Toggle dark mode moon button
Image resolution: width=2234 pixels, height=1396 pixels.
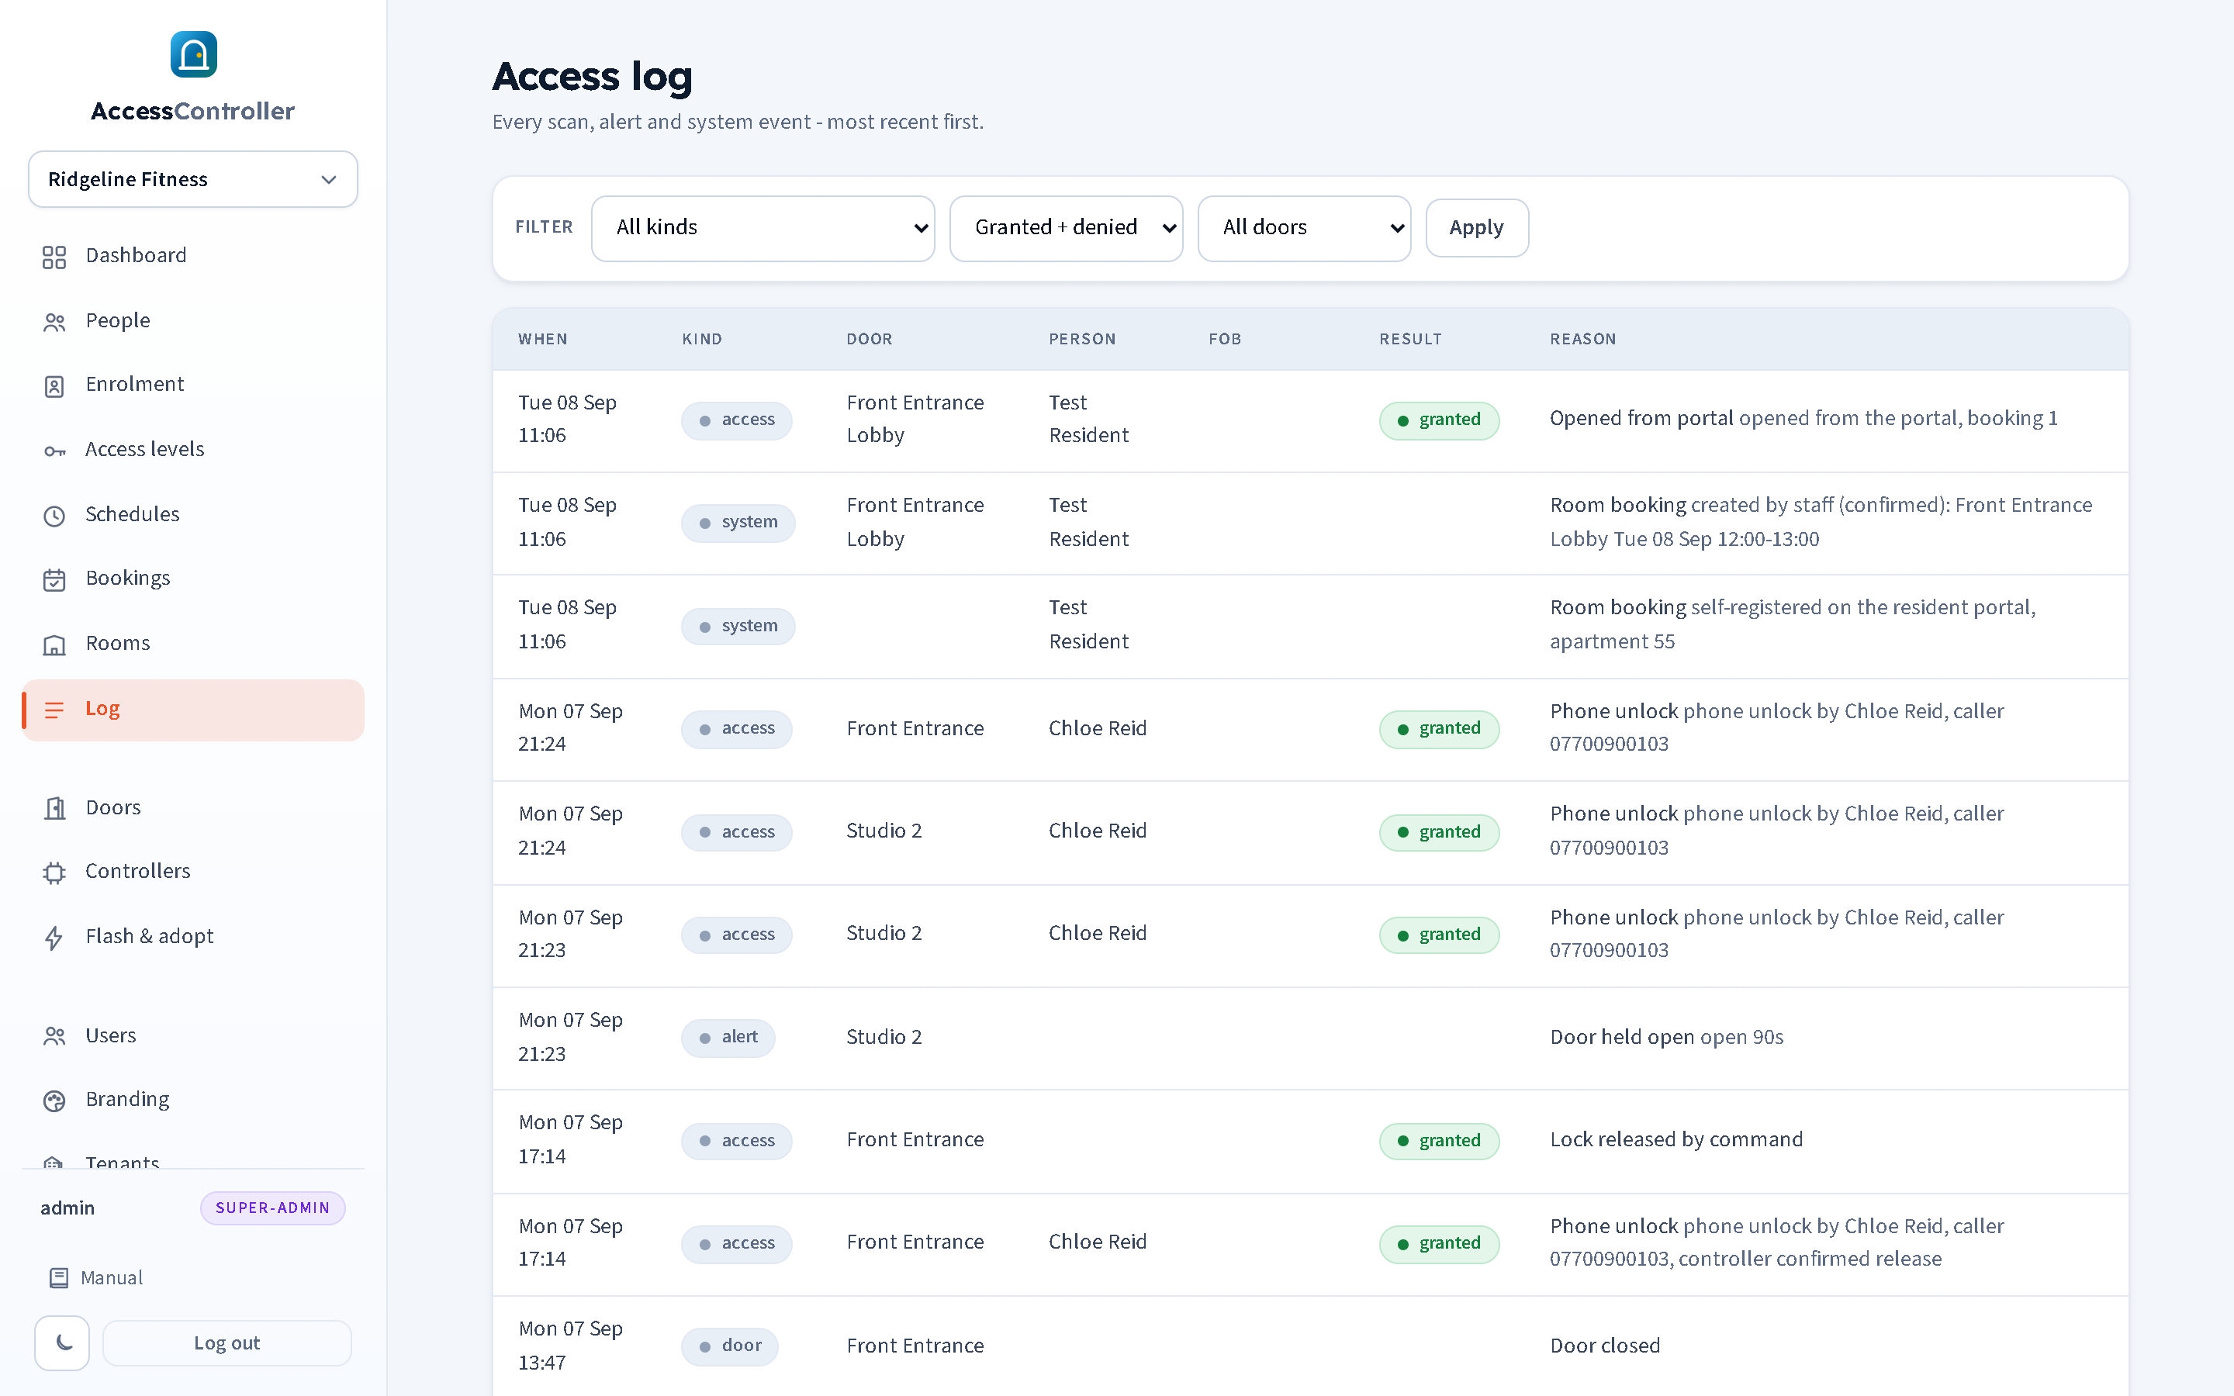(63, 1342)
